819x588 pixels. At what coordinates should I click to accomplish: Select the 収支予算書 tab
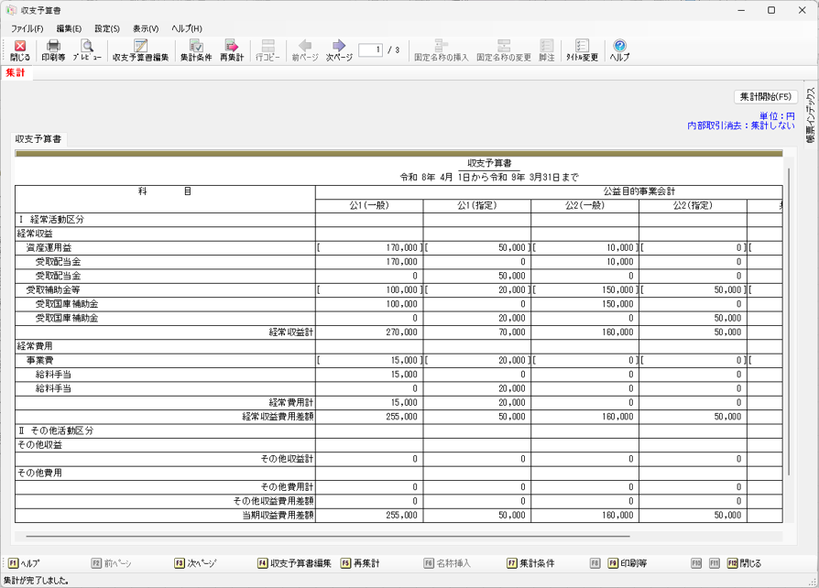[x=38, y=139]
